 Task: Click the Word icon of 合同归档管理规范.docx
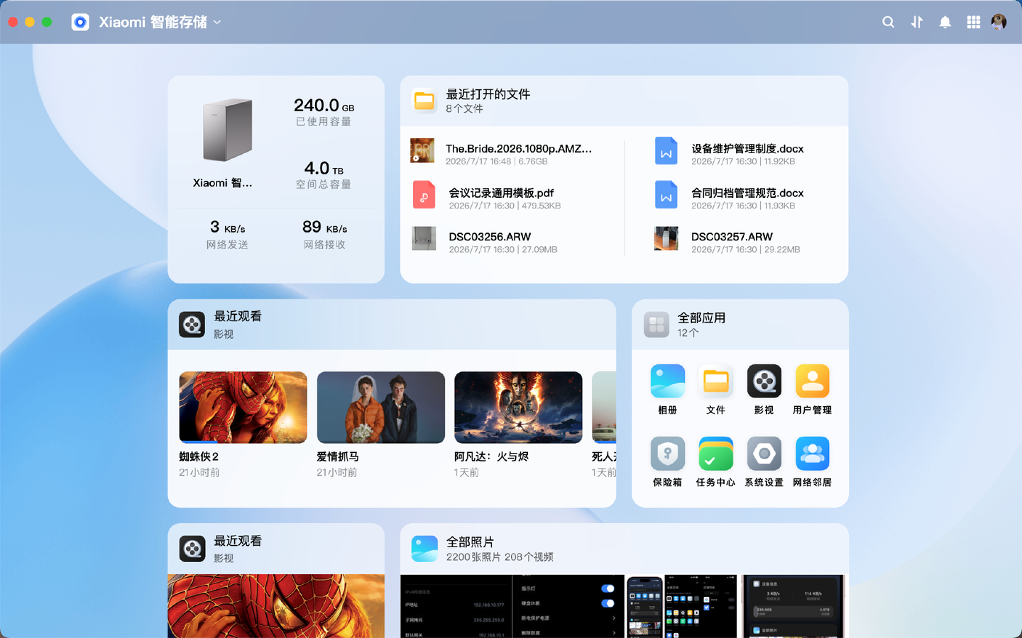(666, 195)
